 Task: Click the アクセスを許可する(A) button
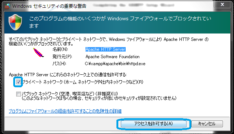click(154, 124)
